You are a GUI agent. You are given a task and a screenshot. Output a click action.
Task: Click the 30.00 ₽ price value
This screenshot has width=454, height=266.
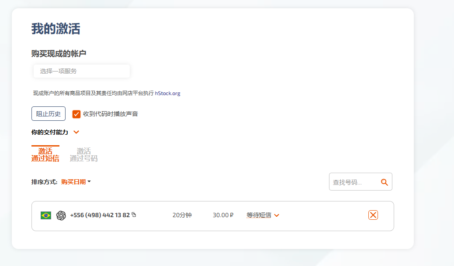(223, 215)
